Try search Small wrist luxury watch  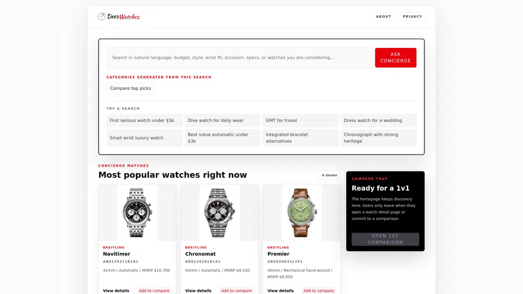pyautogui.click(x=144, y=138)
